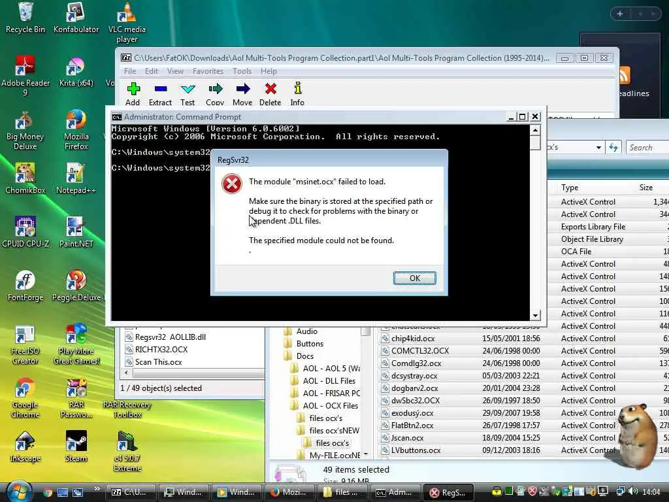
Task: Open the Favorites menu in 7-Zip
Action: (x=208, y=71)
